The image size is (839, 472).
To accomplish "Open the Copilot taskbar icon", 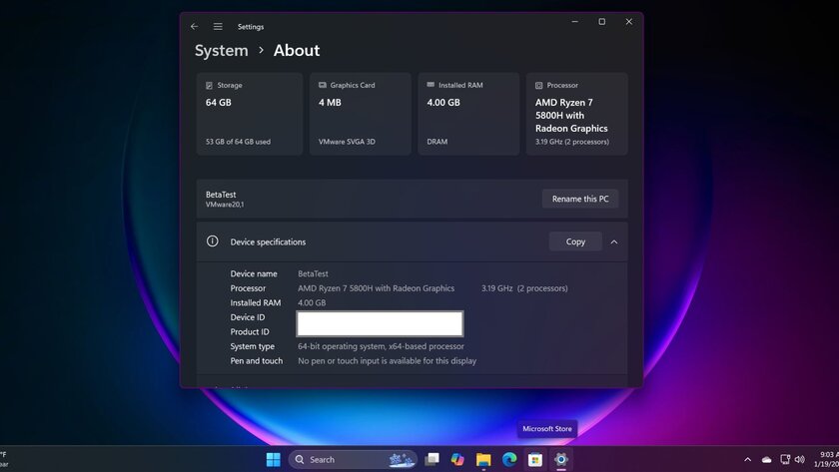I will click(x=457, y=459).
